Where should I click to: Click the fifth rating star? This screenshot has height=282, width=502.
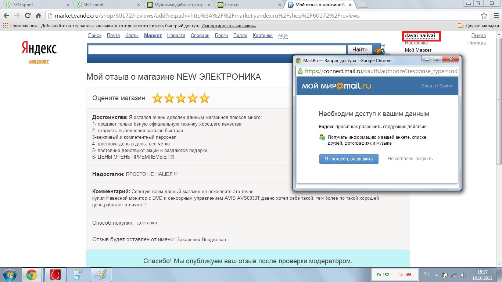[204, 98]
